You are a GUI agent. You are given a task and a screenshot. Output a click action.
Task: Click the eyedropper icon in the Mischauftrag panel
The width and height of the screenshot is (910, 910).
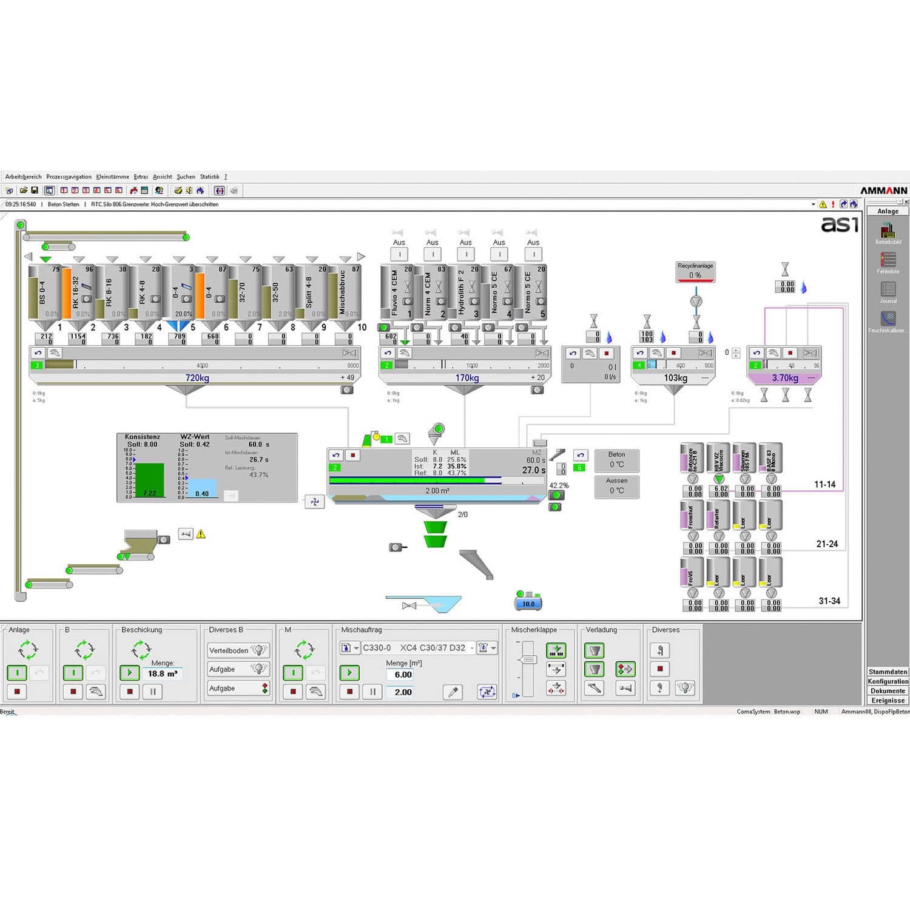pos(453,692)
